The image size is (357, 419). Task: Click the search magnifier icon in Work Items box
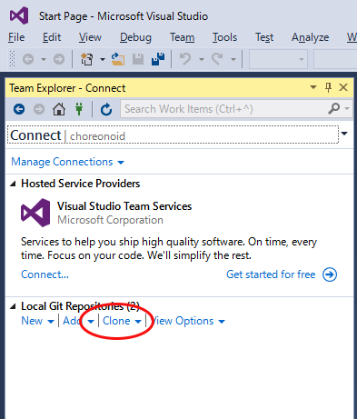pyautogui.click(x=333, y=108)
